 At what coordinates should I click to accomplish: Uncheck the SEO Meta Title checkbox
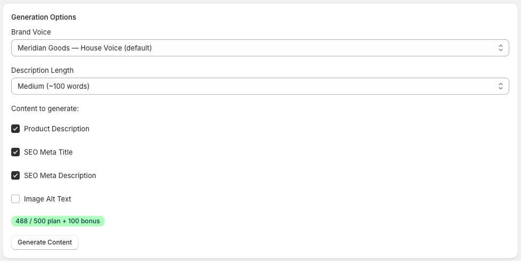click(x=15, y=152)
